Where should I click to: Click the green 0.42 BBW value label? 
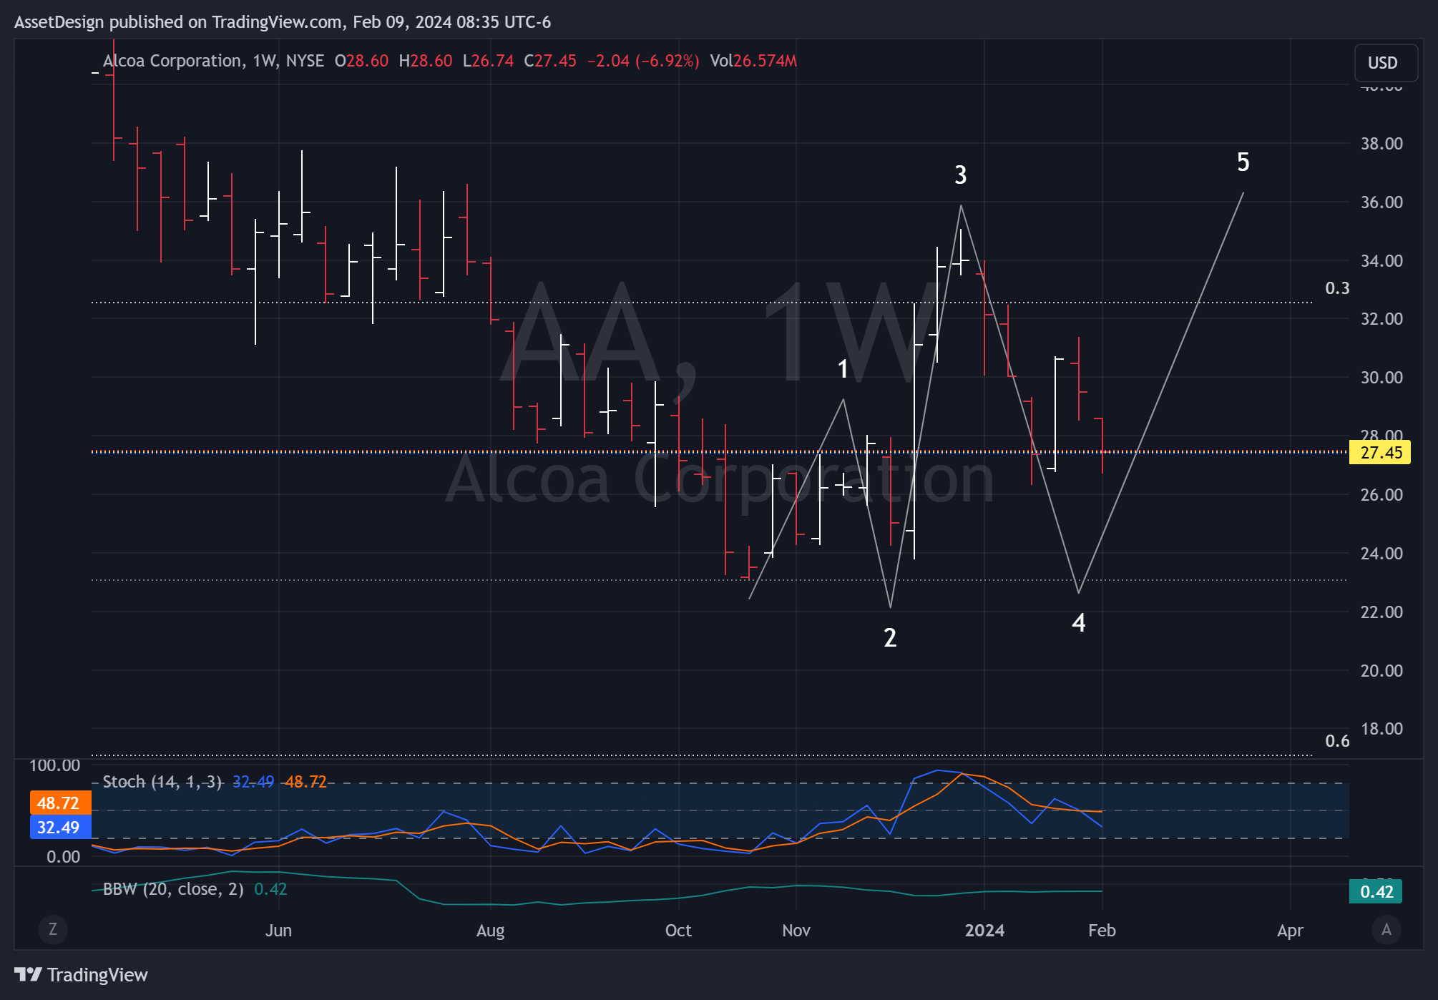click(1376, 892)
